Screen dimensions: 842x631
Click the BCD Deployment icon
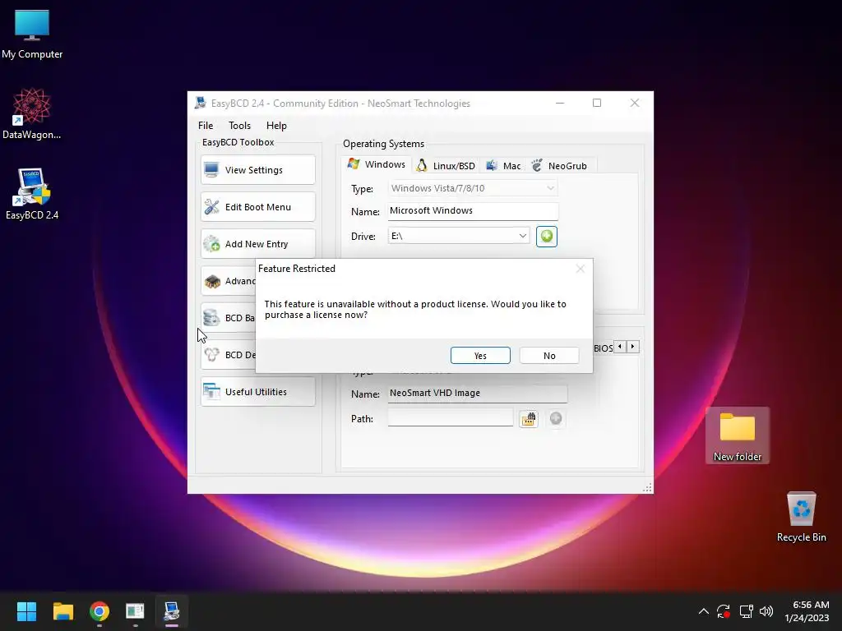point(211,355)
